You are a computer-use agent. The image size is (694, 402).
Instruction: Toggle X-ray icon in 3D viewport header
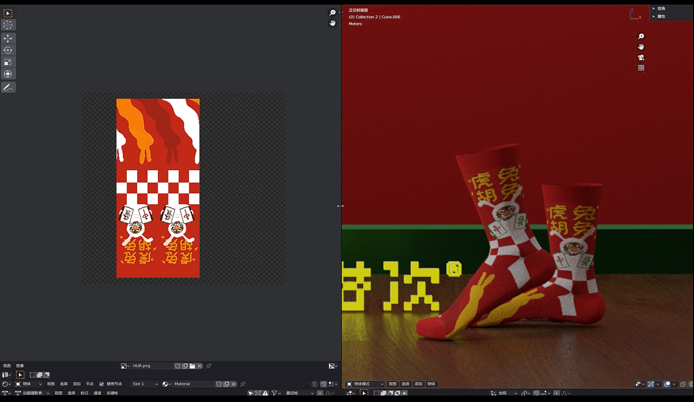[683, 384]
